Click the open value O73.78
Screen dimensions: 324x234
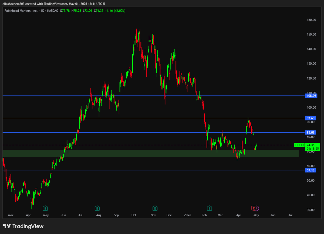tap(65, 11)
